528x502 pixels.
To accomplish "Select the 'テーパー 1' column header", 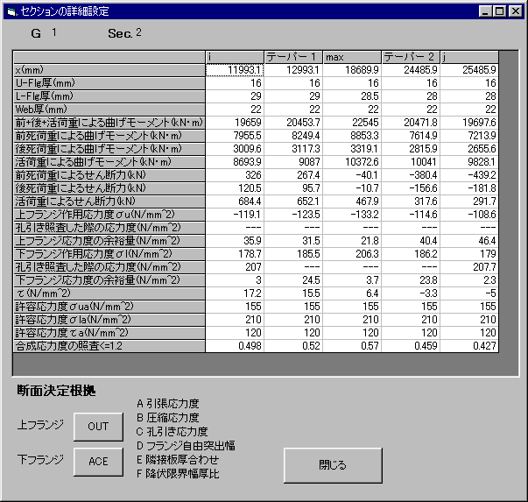I will (x=293, y=57).
